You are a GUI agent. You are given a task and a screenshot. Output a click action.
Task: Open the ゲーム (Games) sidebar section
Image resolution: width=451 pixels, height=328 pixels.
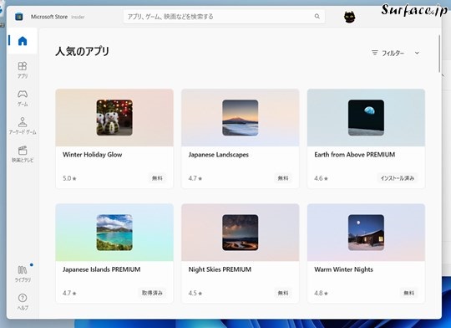coord(23,98)
